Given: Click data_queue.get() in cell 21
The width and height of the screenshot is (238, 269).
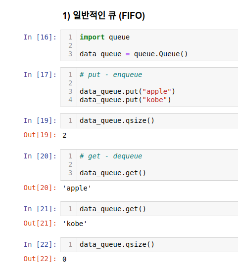Looking at the screenshot, I should coord(113,209).
